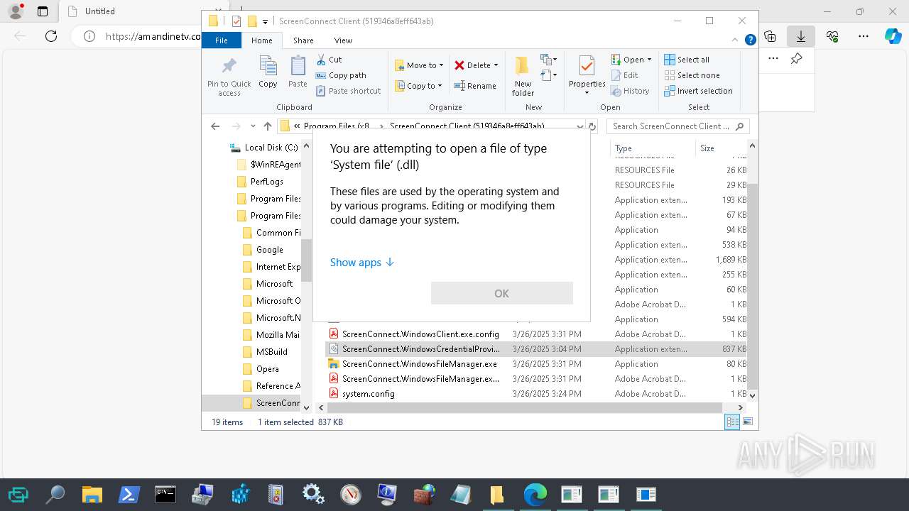Click the search magnifier in Explorer
Image resolution: width=909 pixels, height=511 pixels.
[x=739, y=126]
